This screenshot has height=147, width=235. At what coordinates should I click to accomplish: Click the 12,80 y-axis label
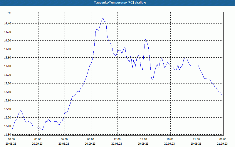click(7, 92)
